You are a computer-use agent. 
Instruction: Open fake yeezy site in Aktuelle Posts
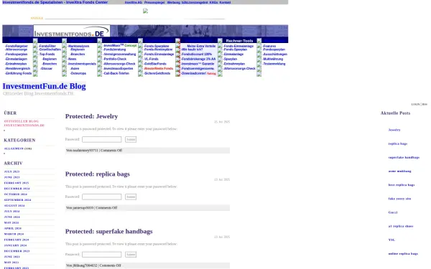(399, 199)
